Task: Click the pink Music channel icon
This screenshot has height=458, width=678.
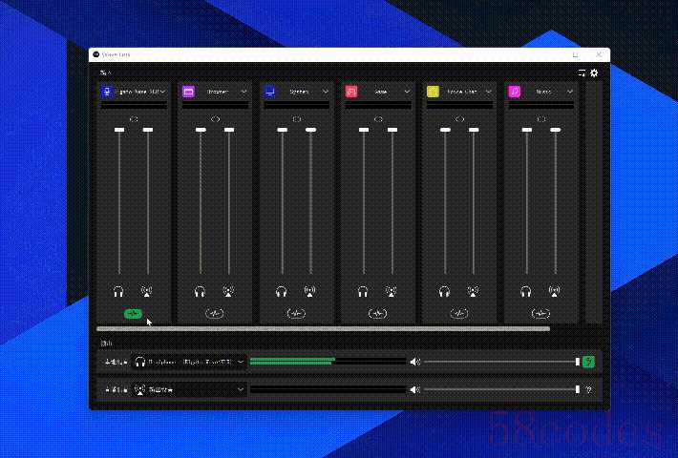Action: point(514,92)
